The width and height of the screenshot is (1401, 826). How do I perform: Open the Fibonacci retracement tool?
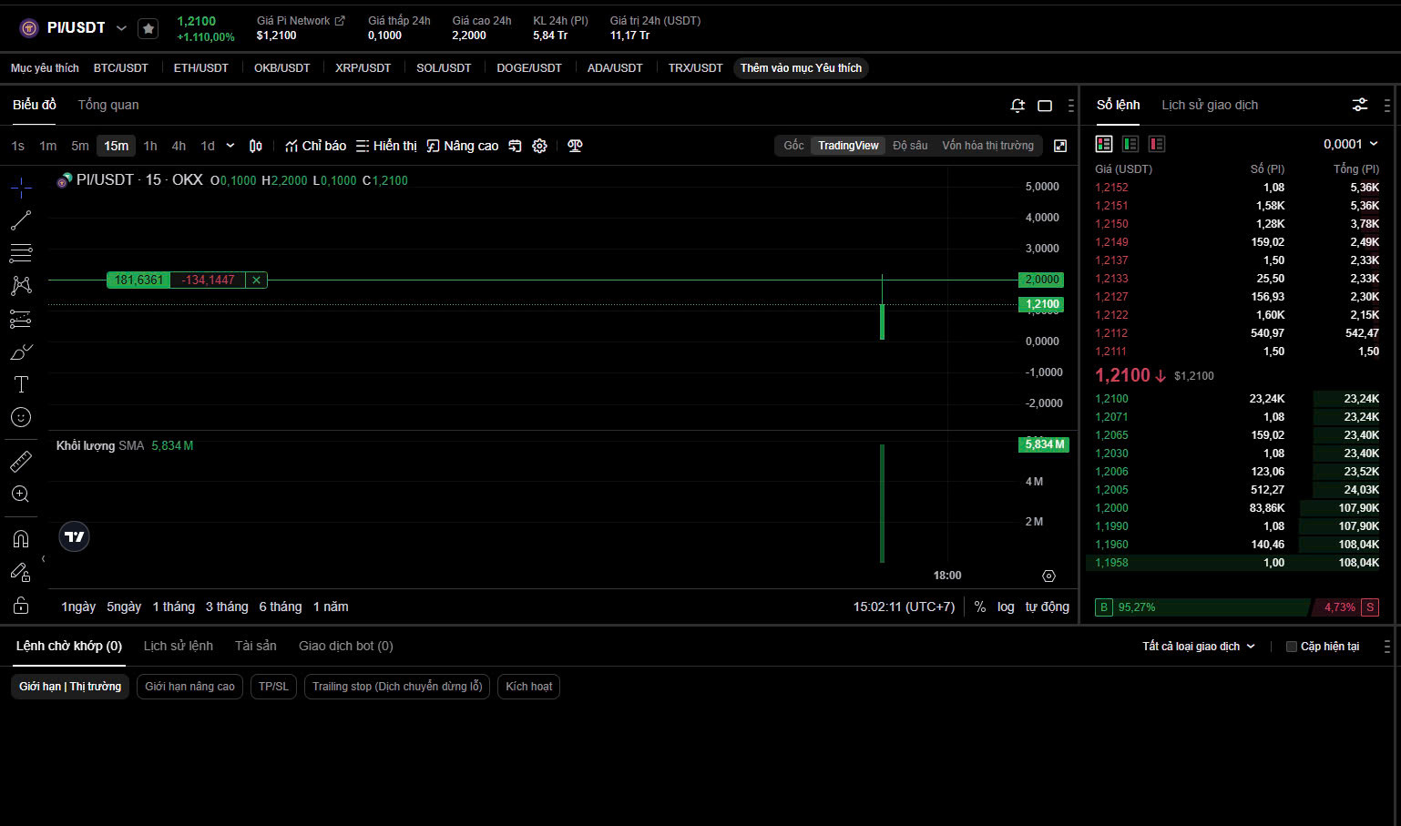click(x=21, y=253)
